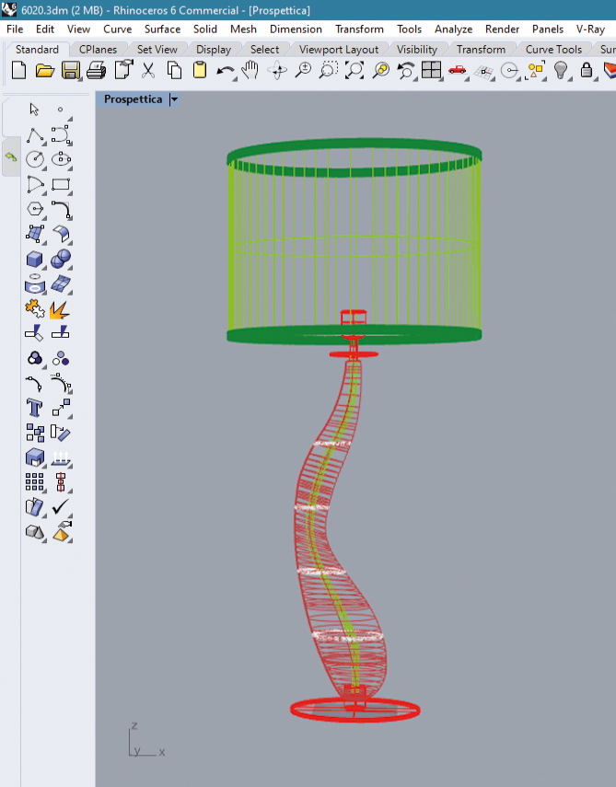Open the Analyze menu
The height and width of the screenshot is (787, 616).
[453, 29]
